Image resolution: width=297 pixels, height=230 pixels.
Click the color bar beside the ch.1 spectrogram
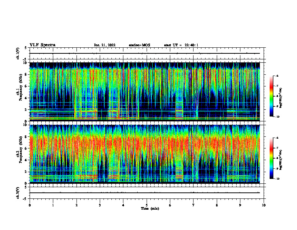[271, 96]
